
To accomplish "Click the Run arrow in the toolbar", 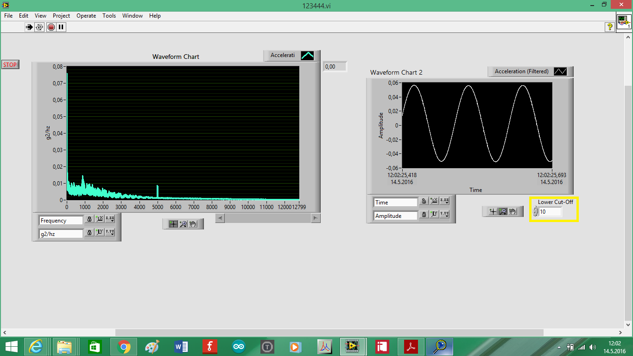I will pyautogui.click(x=30, y=27).
